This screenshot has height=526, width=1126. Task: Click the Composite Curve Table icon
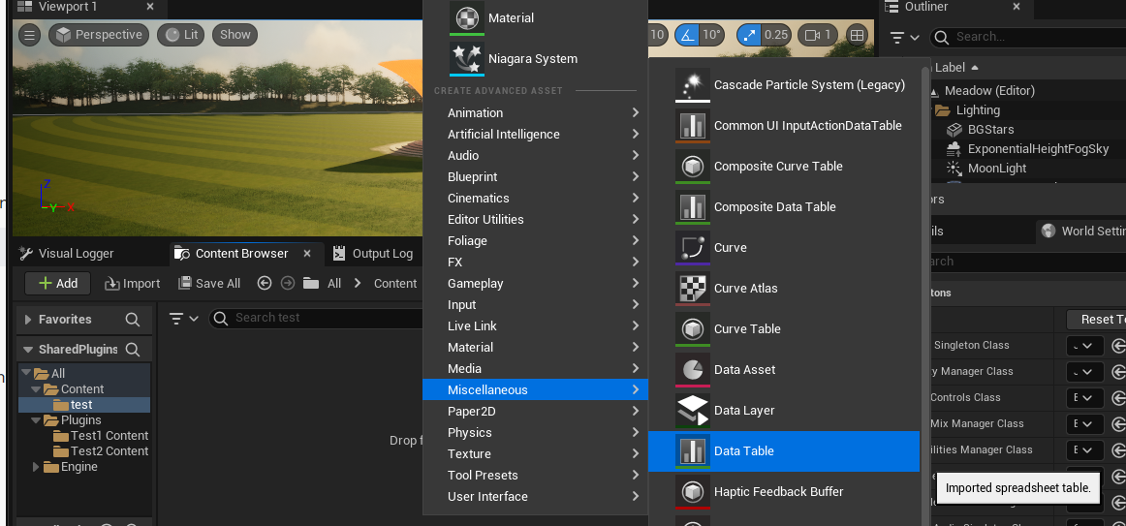click(692, 167)
